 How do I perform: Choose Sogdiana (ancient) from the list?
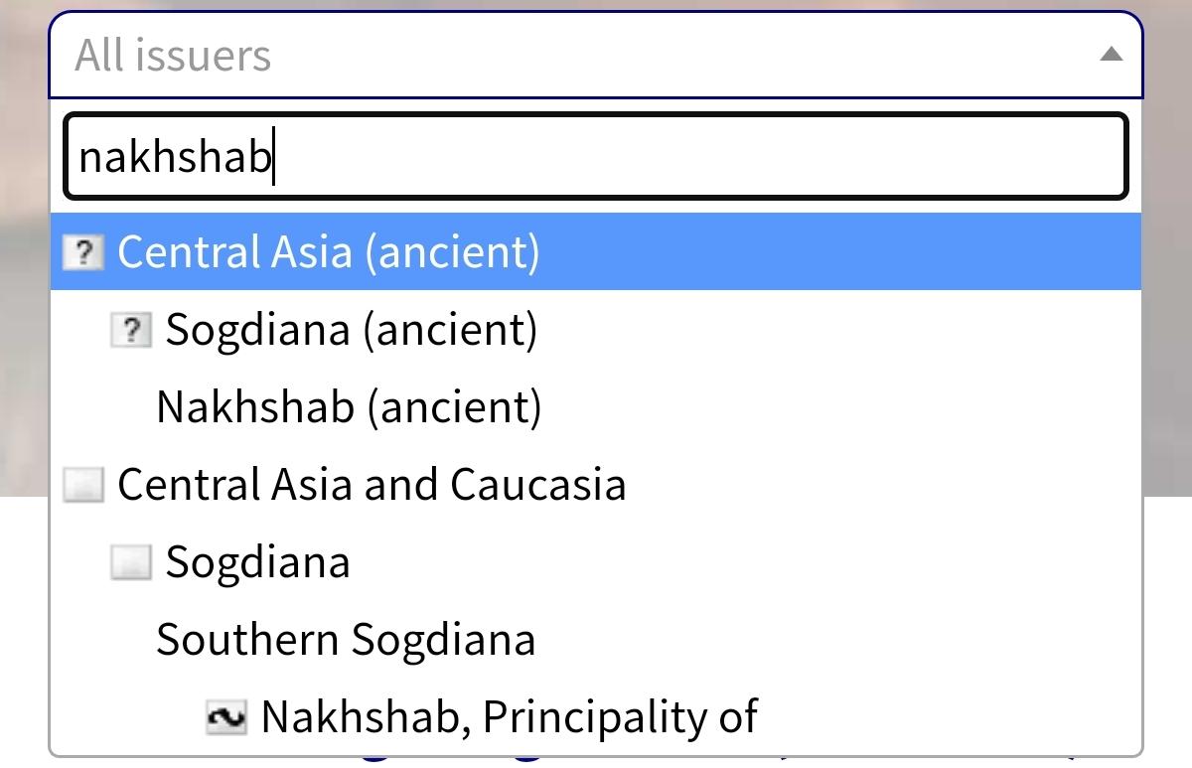(x=351, y=330)
